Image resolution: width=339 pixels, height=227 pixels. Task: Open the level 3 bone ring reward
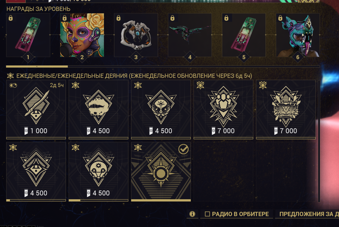136,35
